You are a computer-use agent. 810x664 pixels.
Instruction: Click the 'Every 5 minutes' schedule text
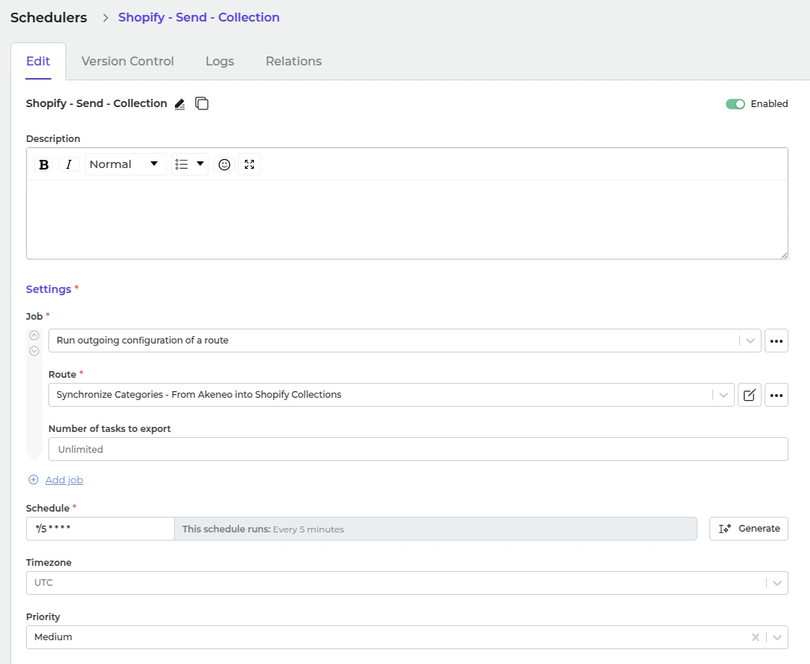308,529
